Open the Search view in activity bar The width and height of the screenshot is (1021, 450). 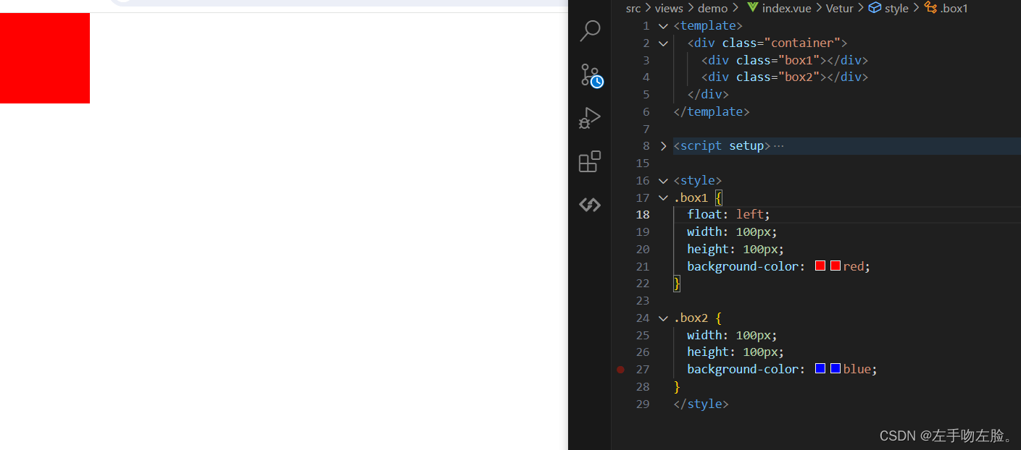coord(590,30)
